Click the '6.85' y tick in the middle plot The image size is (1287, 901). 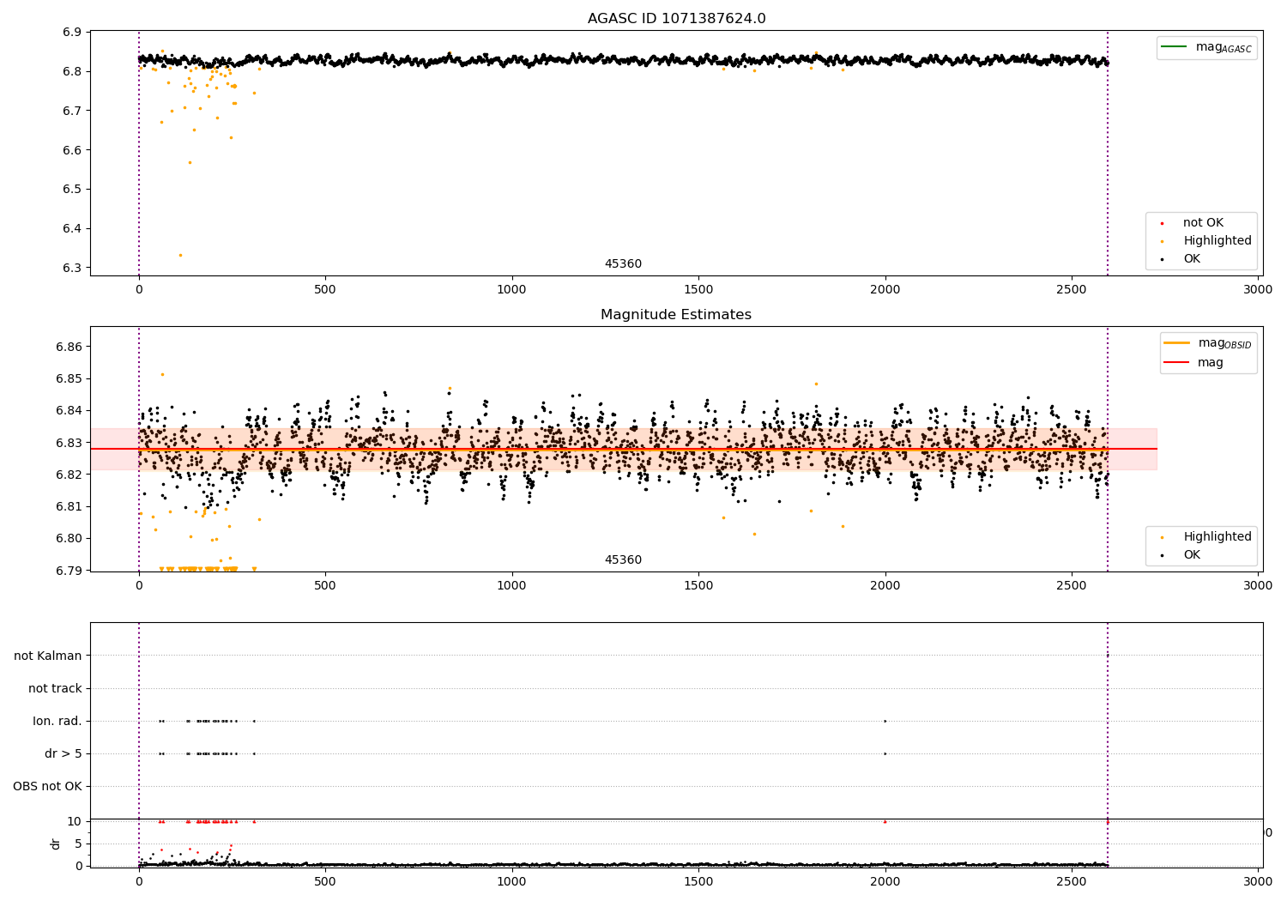tap(70, 378)
